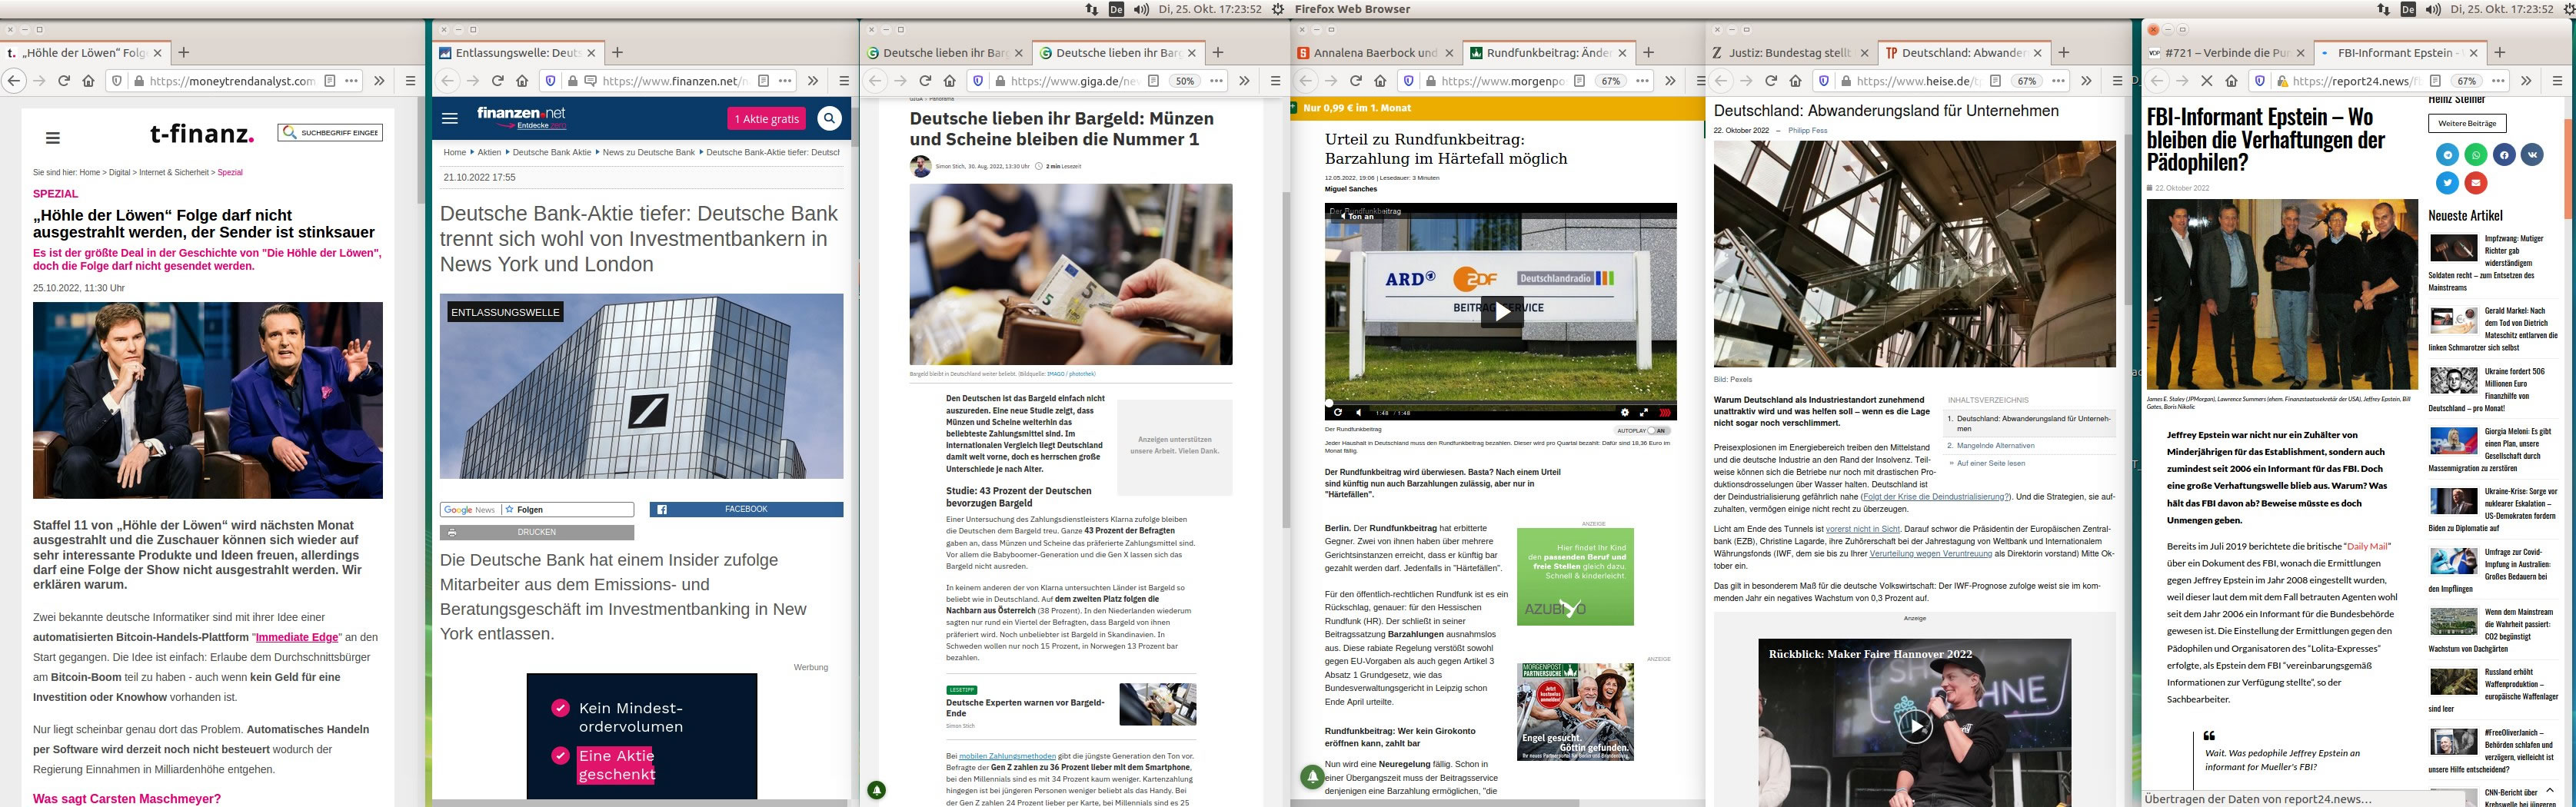This screenshot has height=807, width=2576.
Task: Click Mangelnde Alternativen in Inhaltsverzeichnis
Action: [x=1995, y=446]
